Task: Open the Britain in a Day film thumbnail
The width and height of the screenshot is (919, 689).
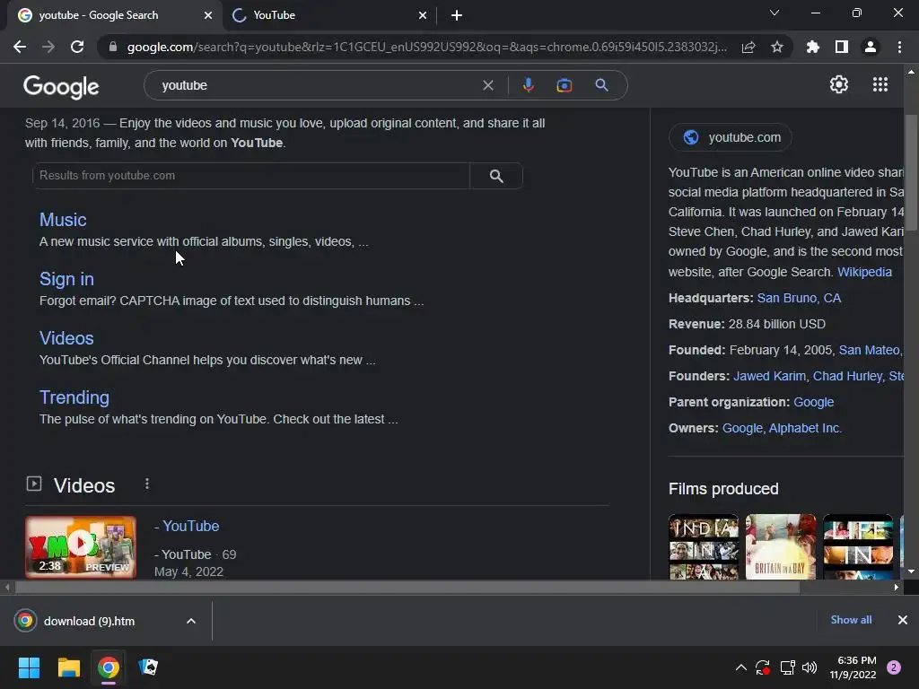Action: 781,547
